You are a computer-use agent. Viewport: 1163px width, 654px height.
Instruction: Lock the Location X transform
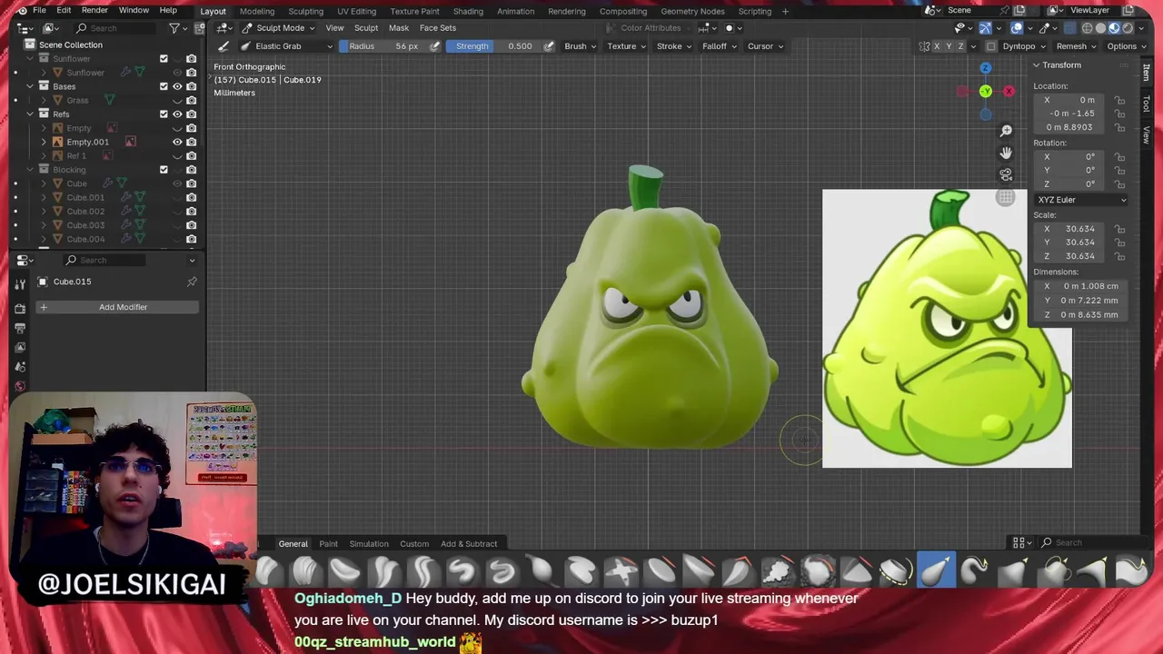point(1120,100)
